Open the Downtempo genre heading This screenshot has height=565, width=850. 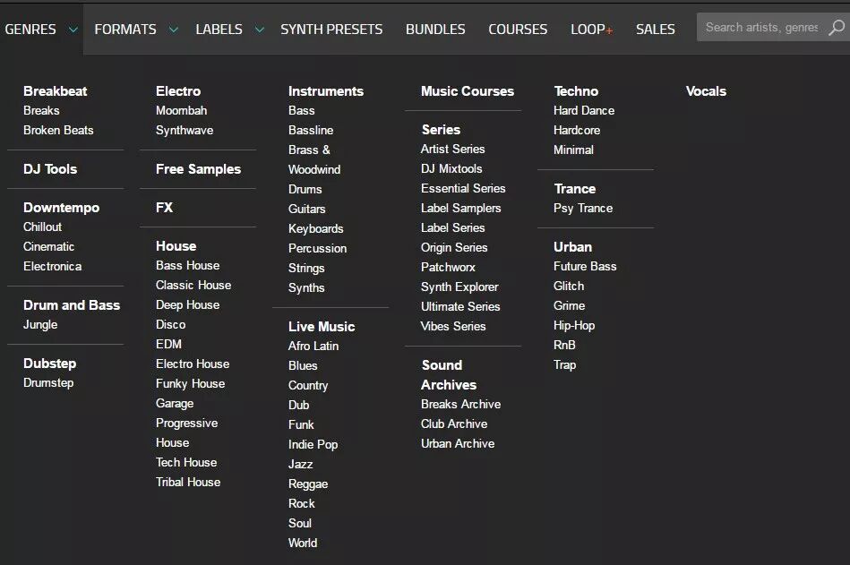click(61, 208)
